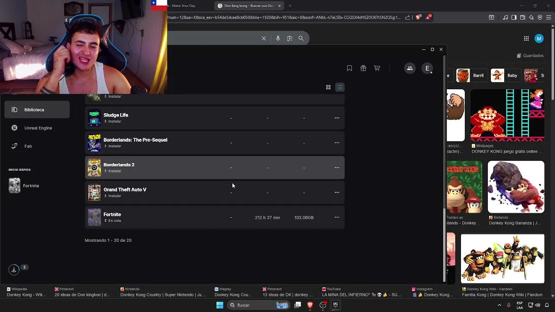Open Kong family group image result
The height and width of the screenshot is (312, 555).
[503, 259]
